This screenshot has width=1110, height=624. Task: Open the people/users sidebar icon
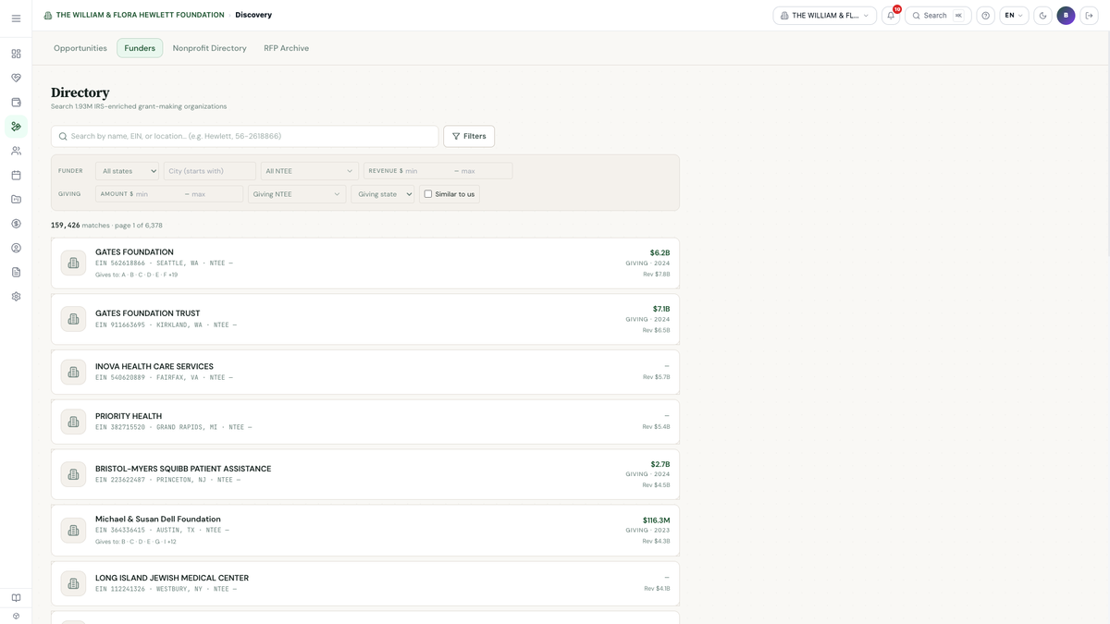[16, 151]
